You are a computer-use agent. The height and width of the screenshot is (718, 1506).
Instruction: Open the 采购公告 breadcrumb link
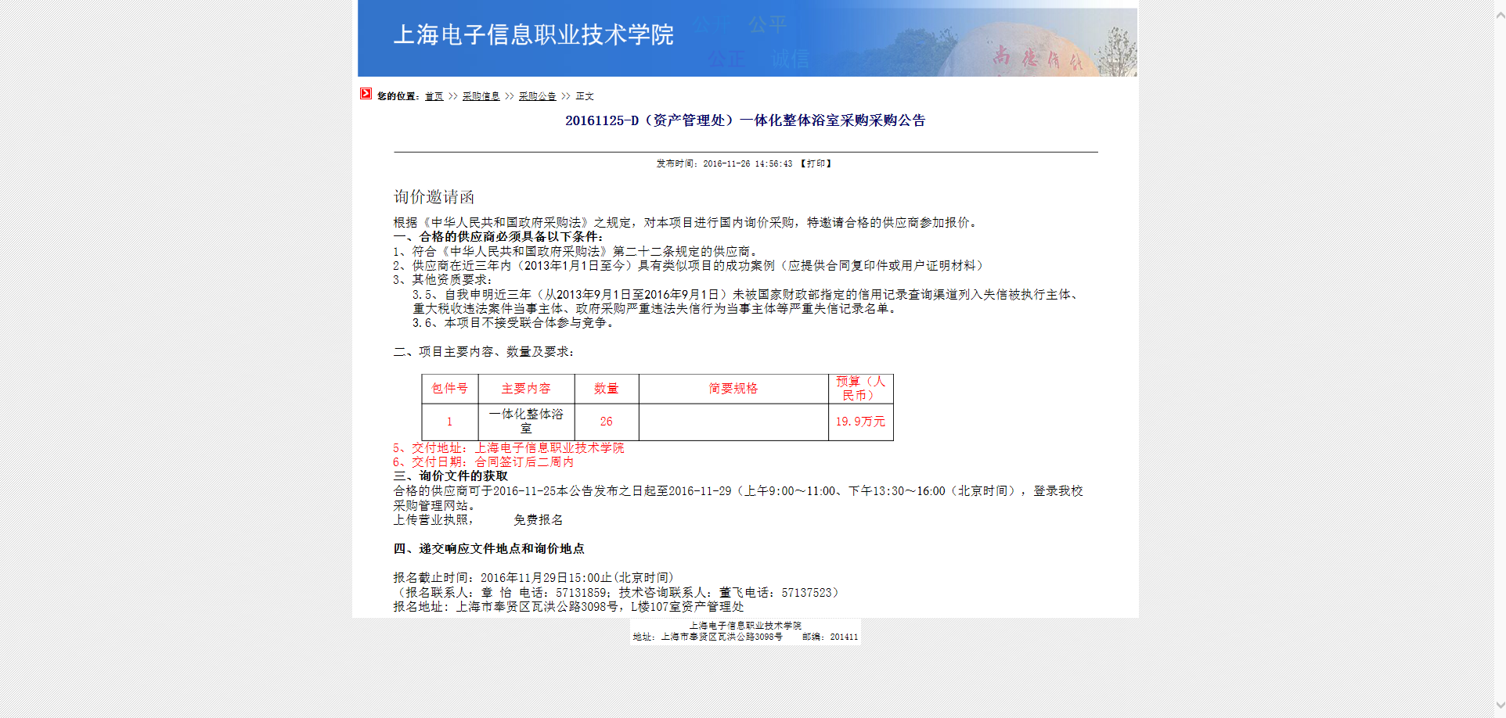[x=537, y=96]
